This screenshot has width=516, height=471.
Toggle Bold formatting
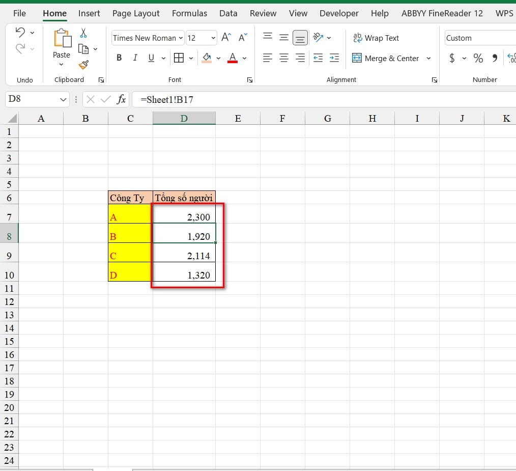point(119,58)
